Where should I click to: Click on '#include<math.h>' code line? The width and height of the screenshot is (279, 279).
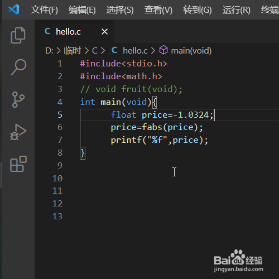tap(121, 76)
